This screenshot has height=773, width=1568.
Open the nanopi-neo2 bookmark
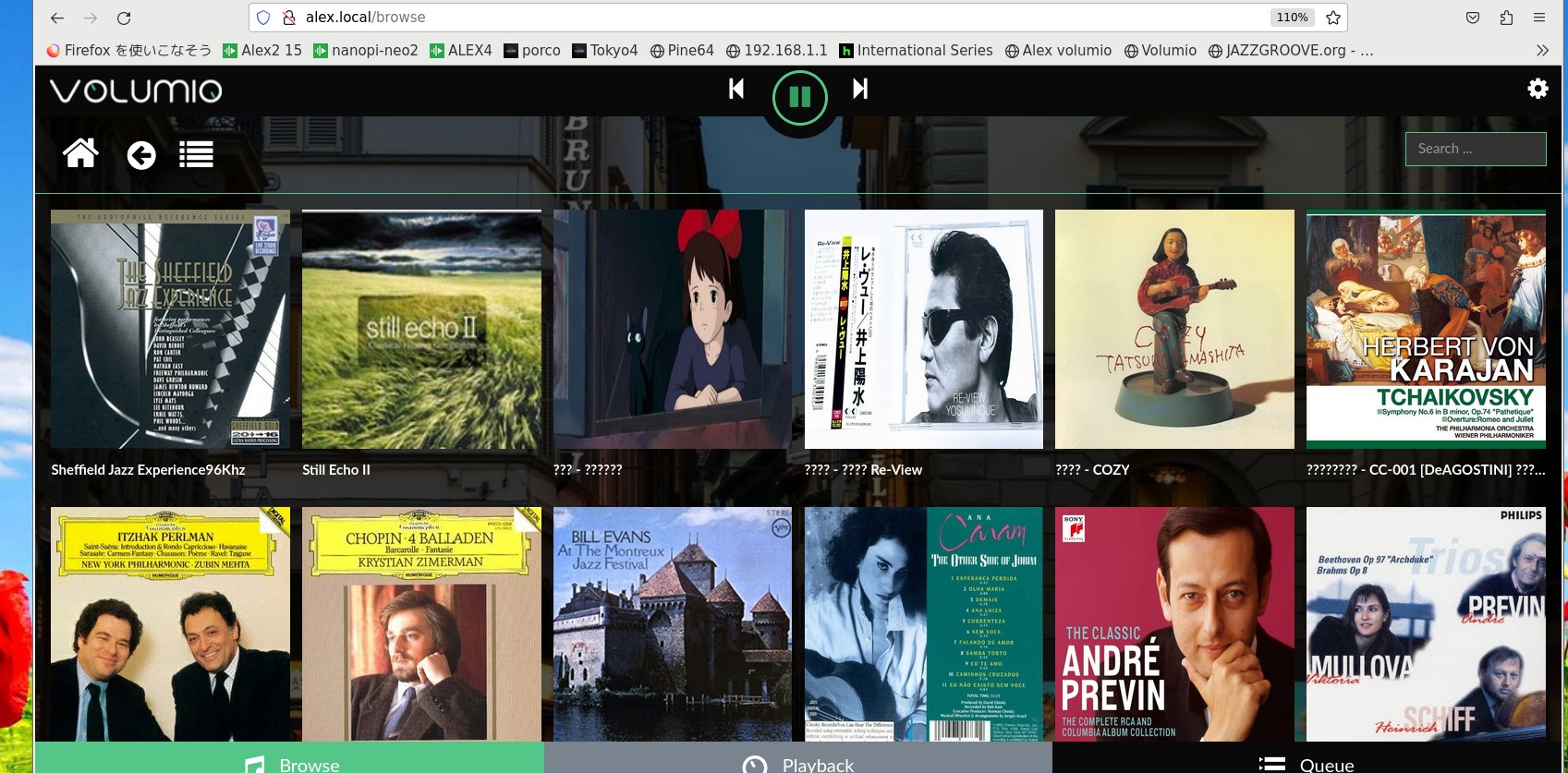[366, 51]
